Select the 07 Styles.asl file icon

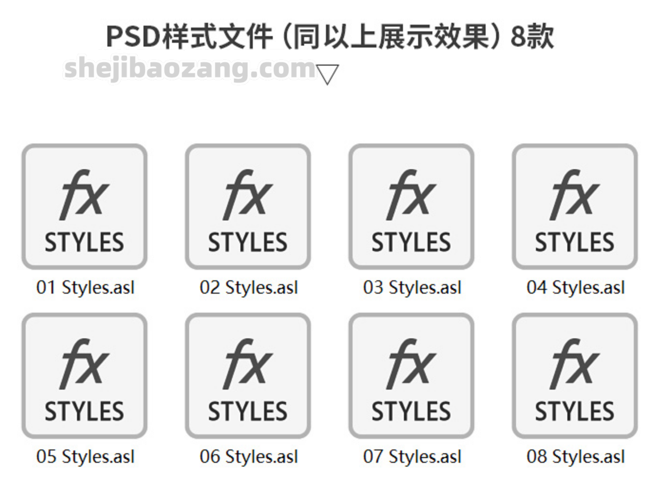[411, 375]
